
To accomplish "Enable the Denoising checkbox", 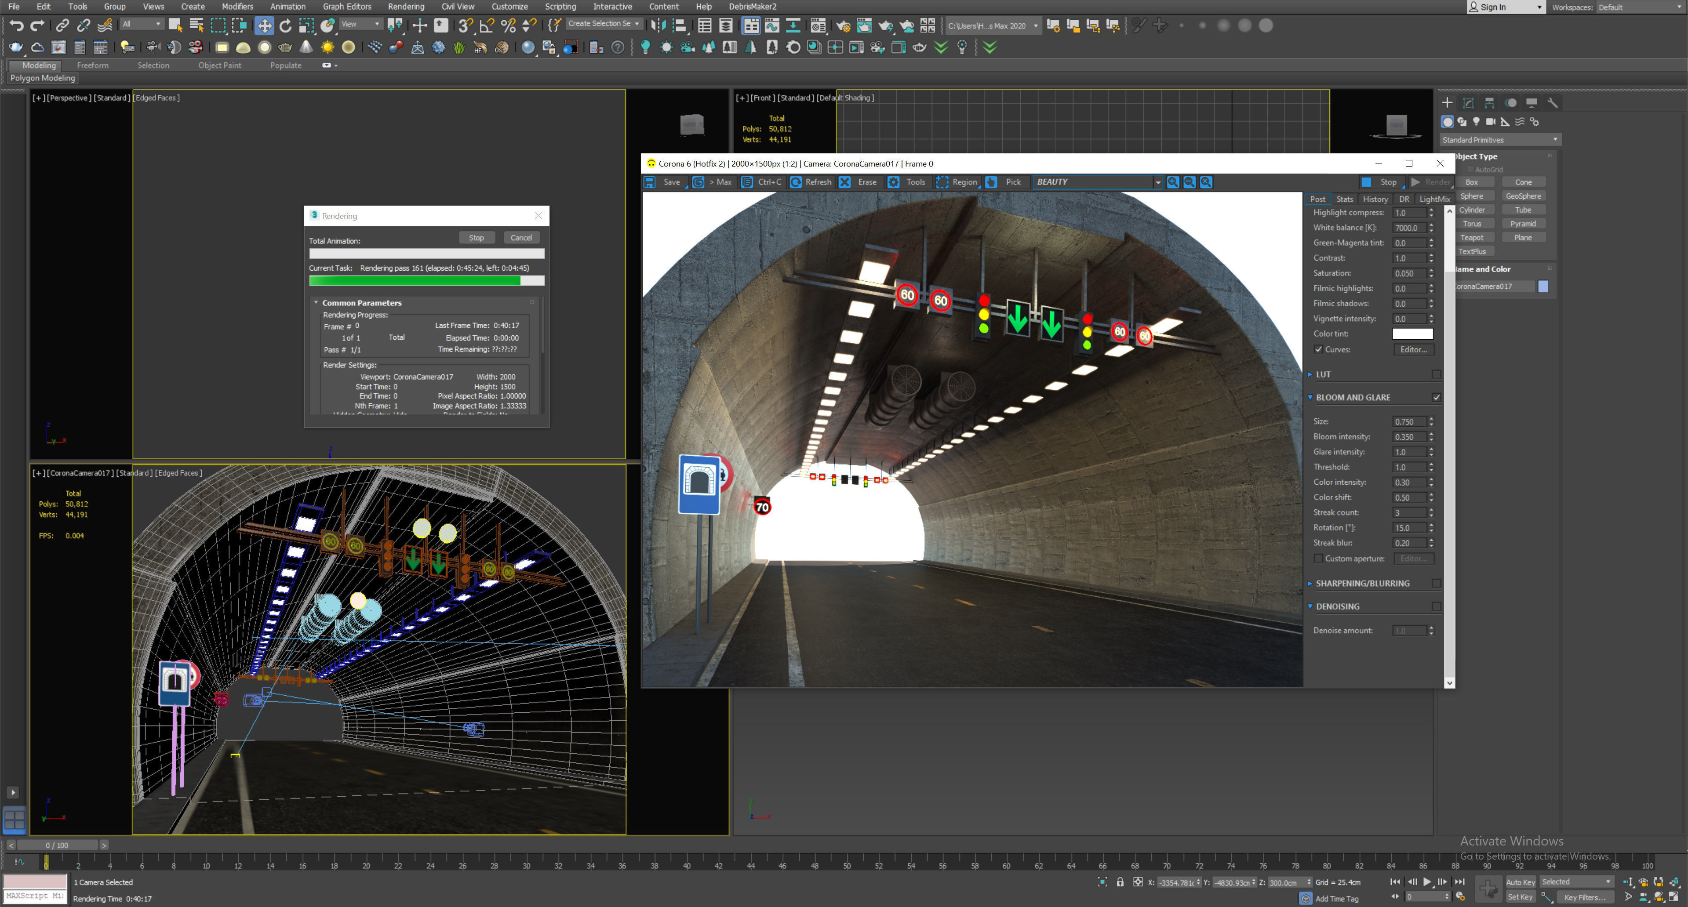I will 1437,606.
